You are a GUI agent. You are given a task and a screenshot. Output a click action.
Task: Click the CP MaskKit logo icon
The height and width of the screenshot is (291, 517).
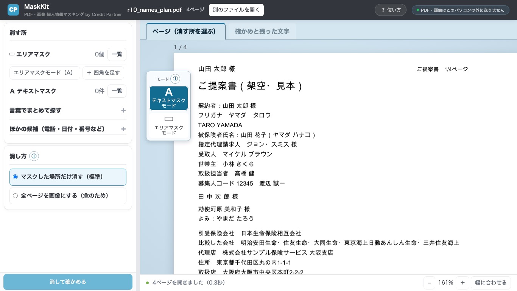[x=13, y=10]
